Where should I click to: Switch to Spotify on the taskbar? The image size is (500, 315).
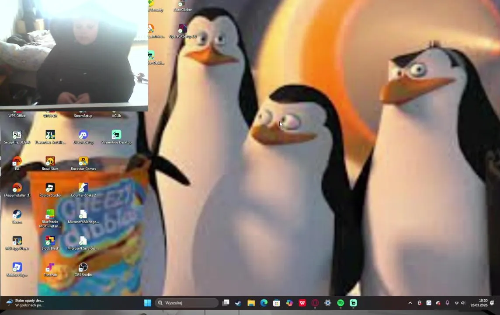340,303
